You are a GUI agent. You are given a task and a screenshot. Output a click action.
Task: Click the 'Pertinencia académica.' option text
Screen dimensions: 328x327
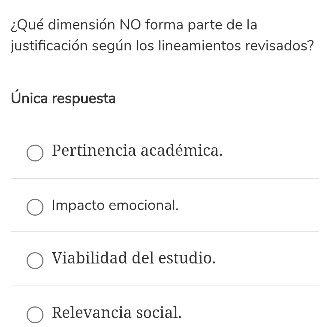point(137,151)
